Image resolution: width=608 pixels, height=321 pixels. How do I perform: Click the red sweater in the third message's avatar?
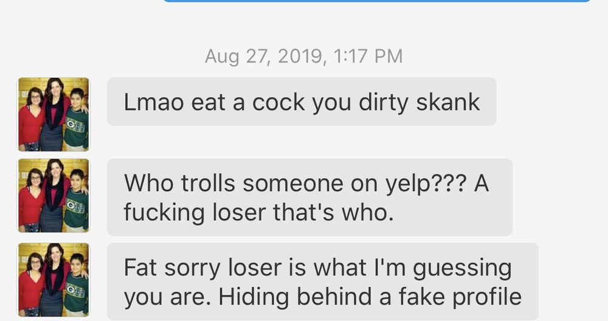click(30, 289)
